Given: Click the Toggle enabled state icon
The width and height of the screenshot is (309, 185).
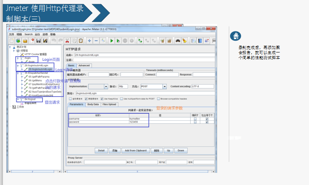Looking at the screenshot, I should [x=103, y=41].
